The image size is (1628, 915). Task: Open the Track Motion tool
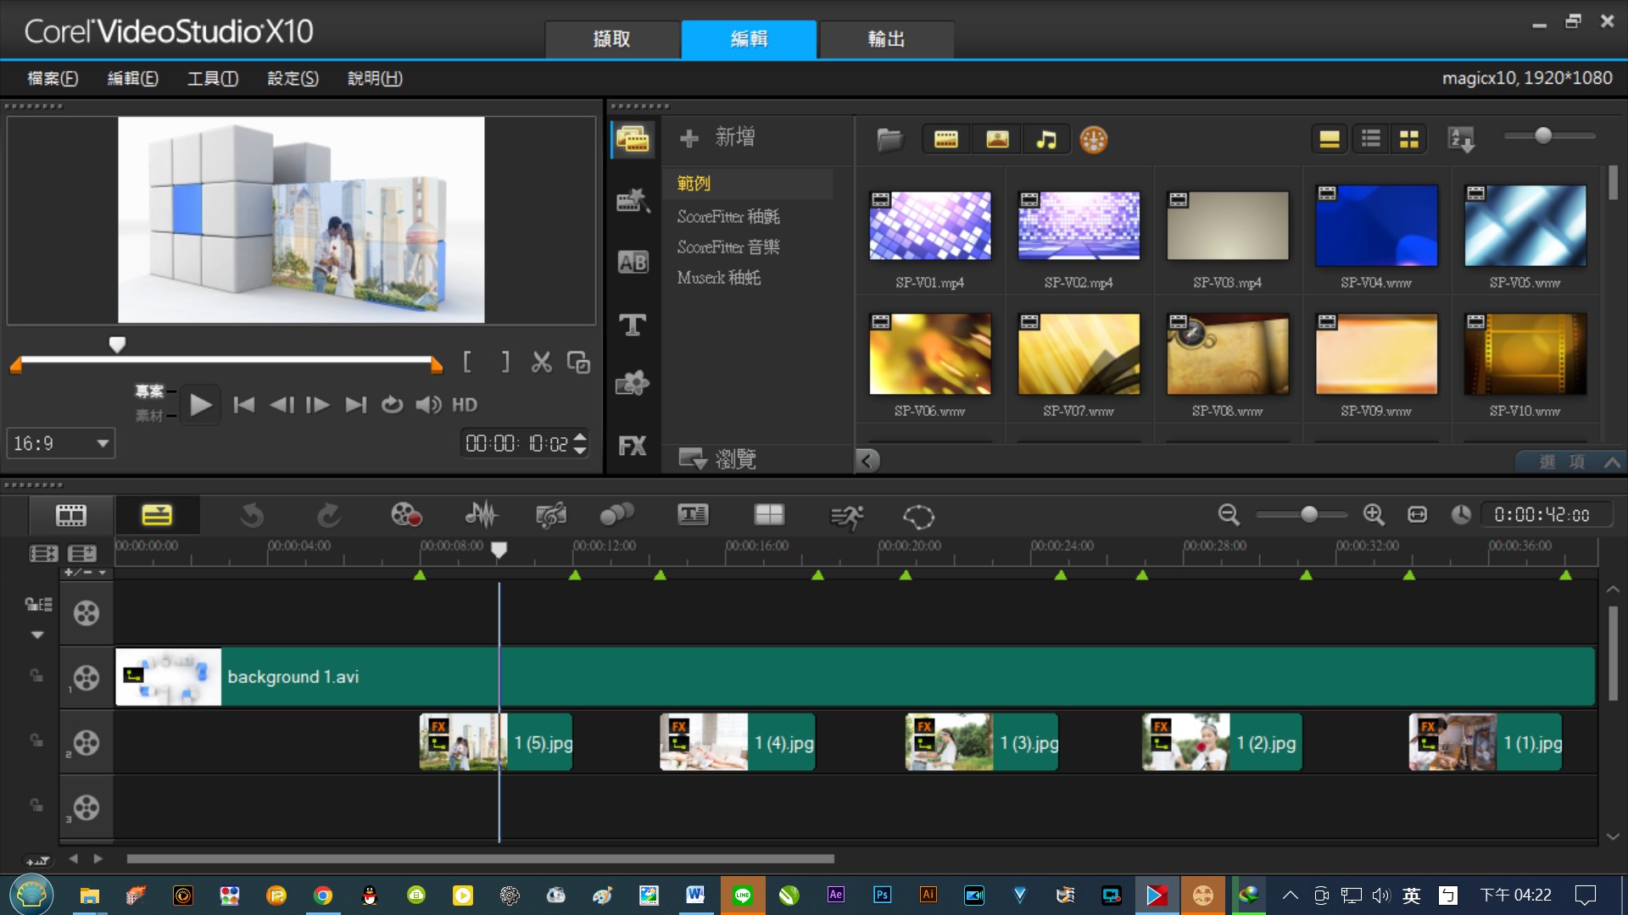tap(616, 515)
